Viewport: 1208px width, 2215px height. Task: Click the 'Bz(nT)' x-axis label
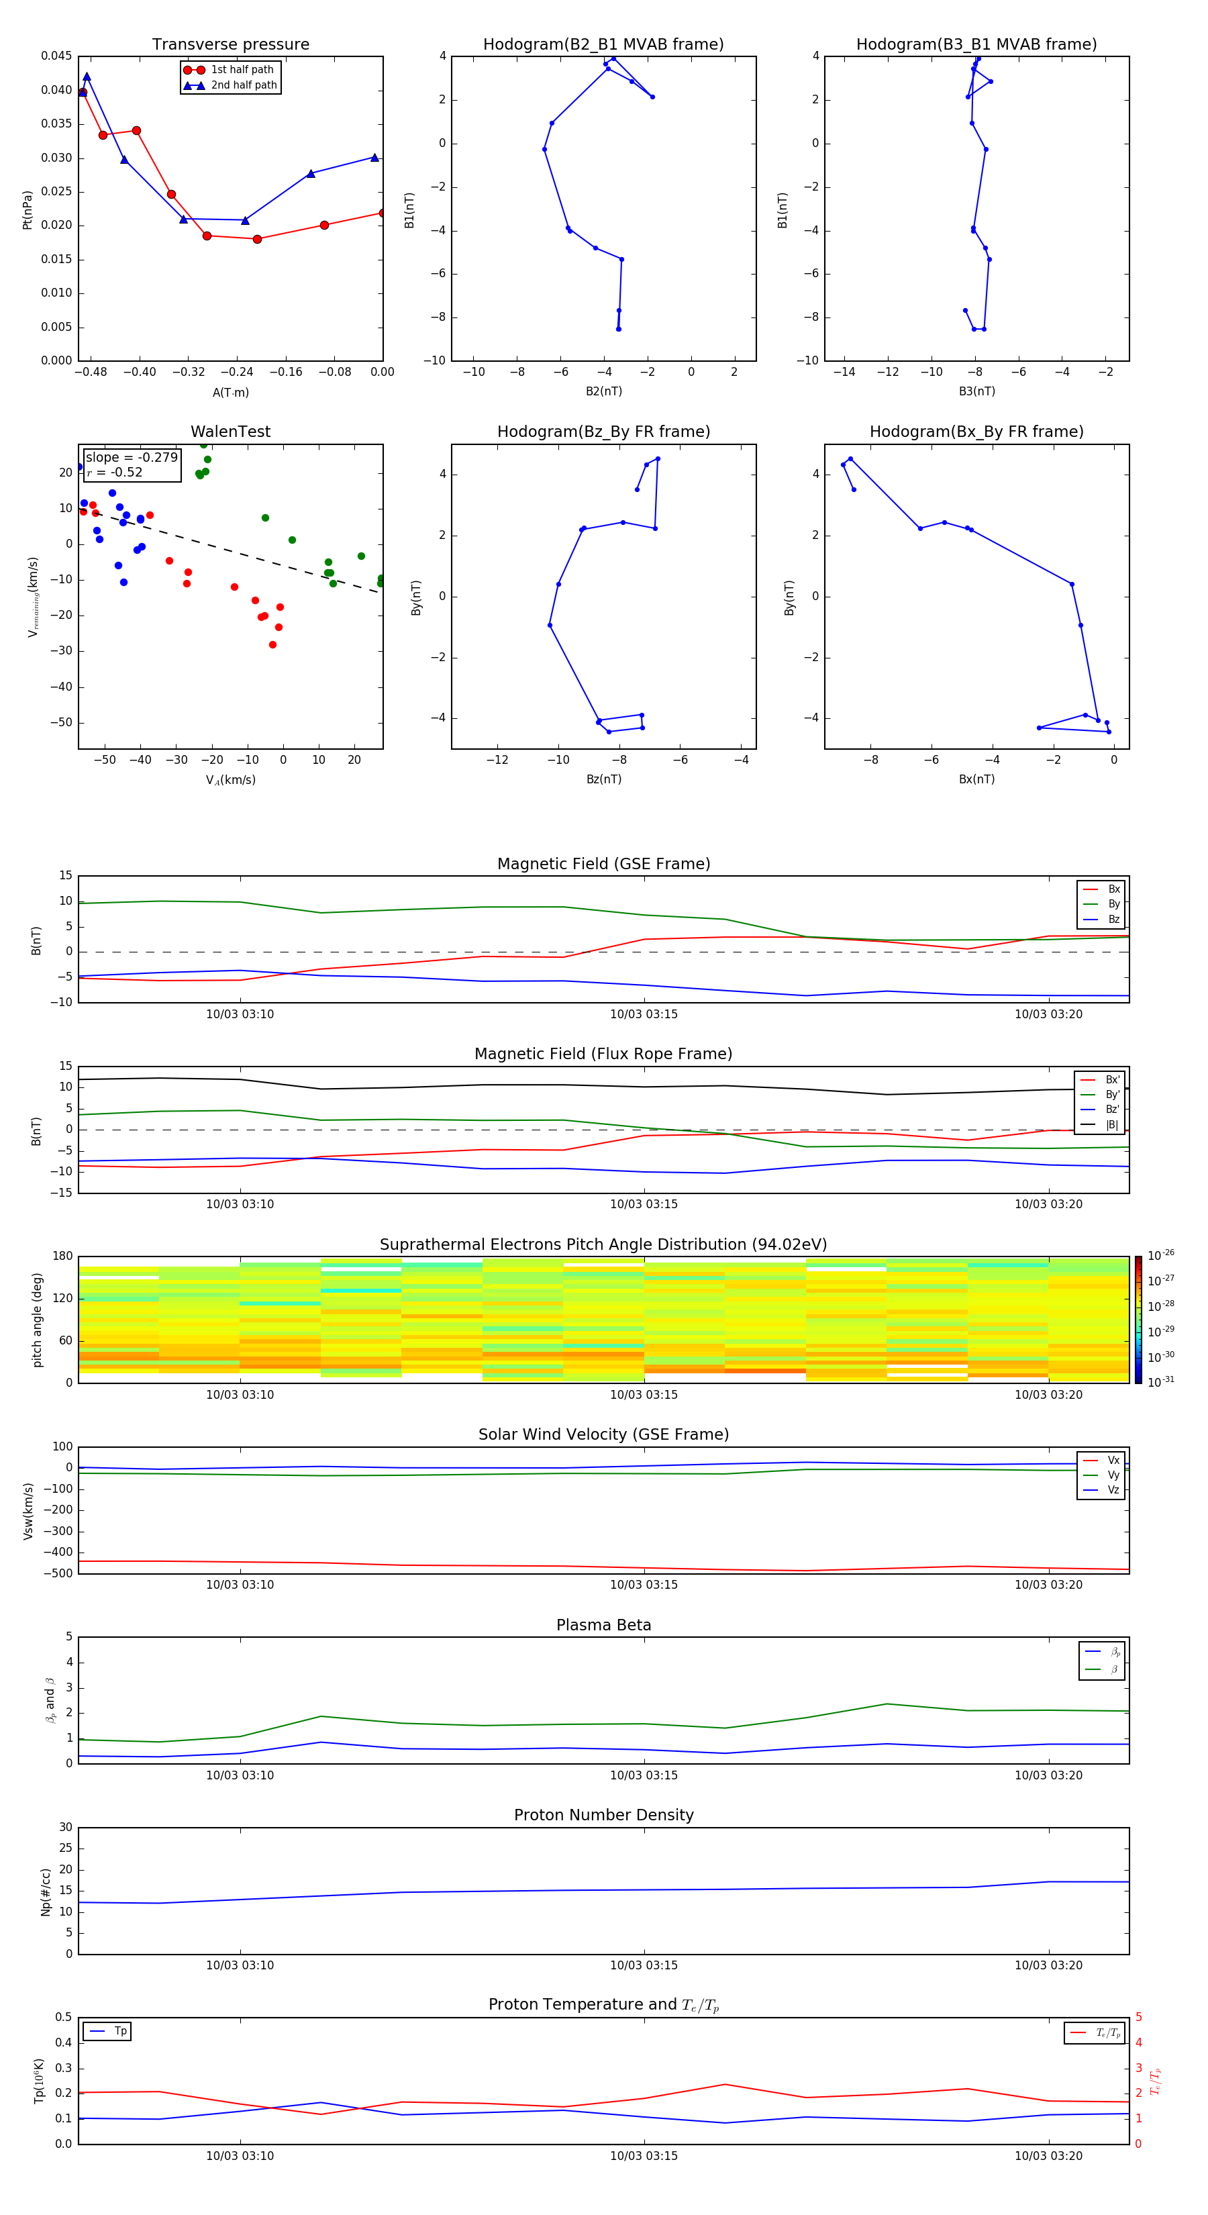pyautogui.click(x=603, y=779)
